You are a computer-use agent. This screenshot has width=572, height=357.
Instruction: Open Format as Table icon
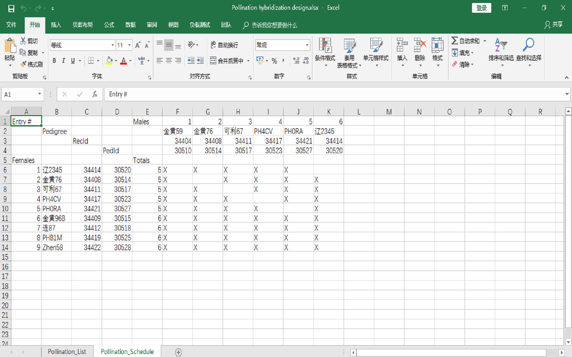coord(349,45)
